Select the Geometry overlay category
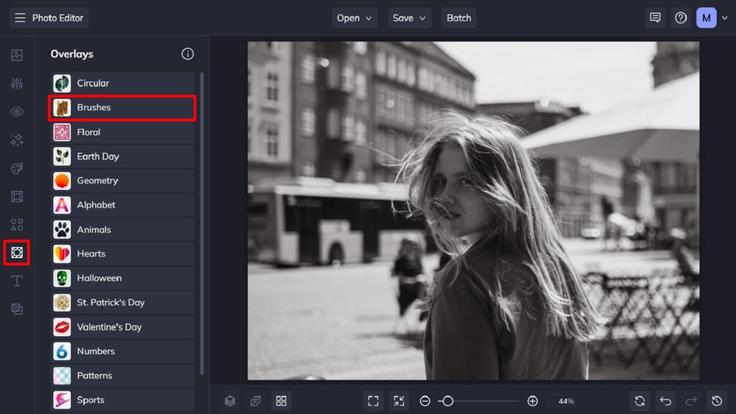The width and height of the screenshot is (736, 414). pyautogui.click(x=122, y=181)
